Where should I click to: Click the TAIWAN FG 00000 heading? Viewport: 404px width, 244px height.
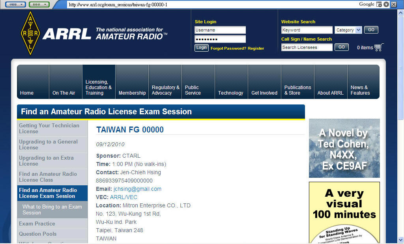[130, 130]
